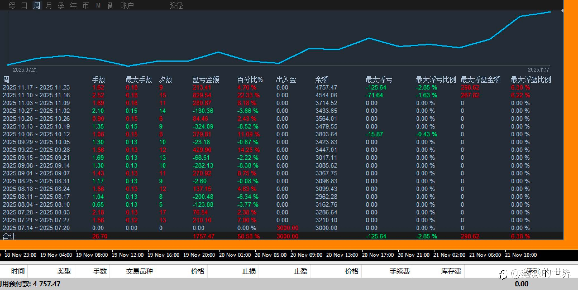Select the 2025.11.10 ~ 2025.11.16 week row
This screenshot has height=290, width=578.
(x=281, y=95)
